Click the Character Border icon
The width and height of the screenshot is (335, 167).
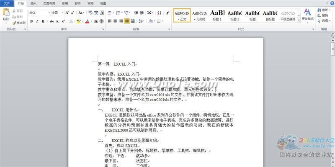click(102, 13)
